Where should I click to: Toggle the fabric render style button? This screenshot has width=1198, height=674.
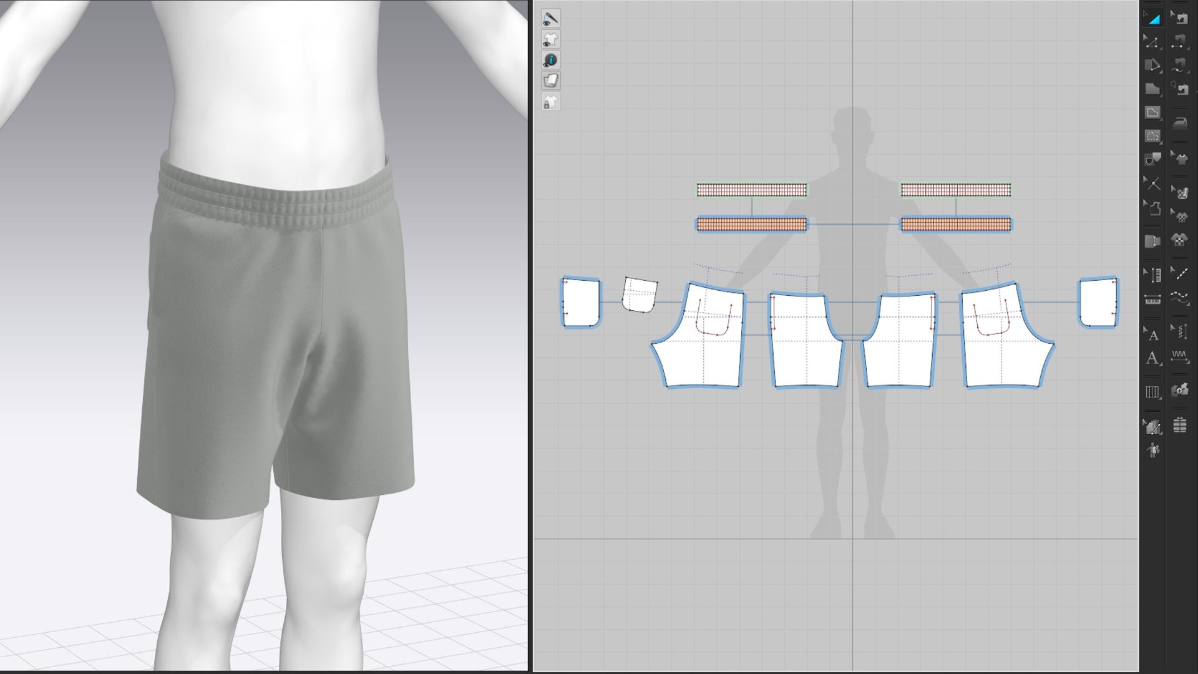point(550,81)
